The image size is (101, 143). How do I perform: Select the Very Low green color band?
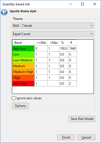pyautogui.click(x=23, y=49)
